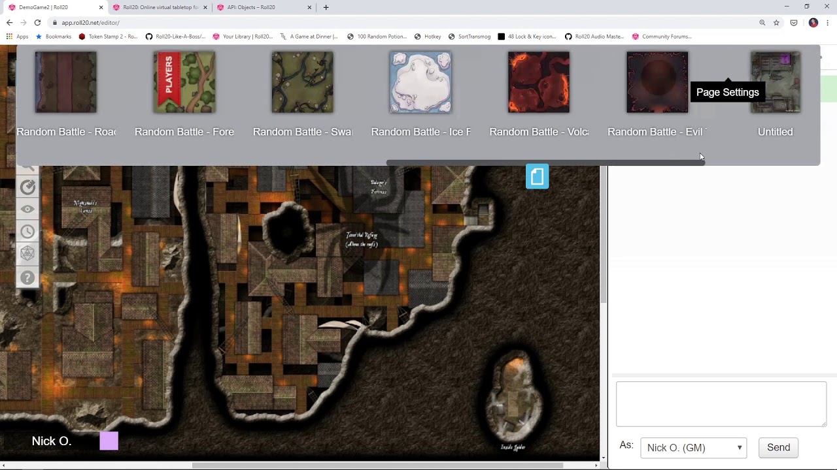This screenshot has width=837, height=470.
Task: Select the partially hidden Zoom magnifier tool
Action: [27, 168]
